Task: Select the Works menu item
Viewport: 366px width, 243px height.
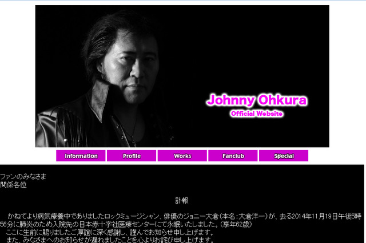Action: [182, 156]
